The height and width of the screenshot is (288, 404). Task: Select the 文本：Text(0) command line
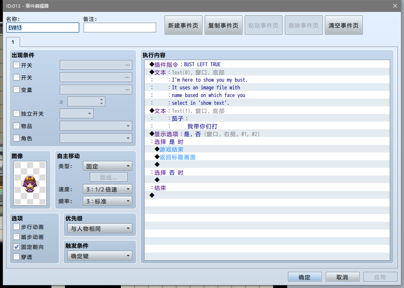267,72
